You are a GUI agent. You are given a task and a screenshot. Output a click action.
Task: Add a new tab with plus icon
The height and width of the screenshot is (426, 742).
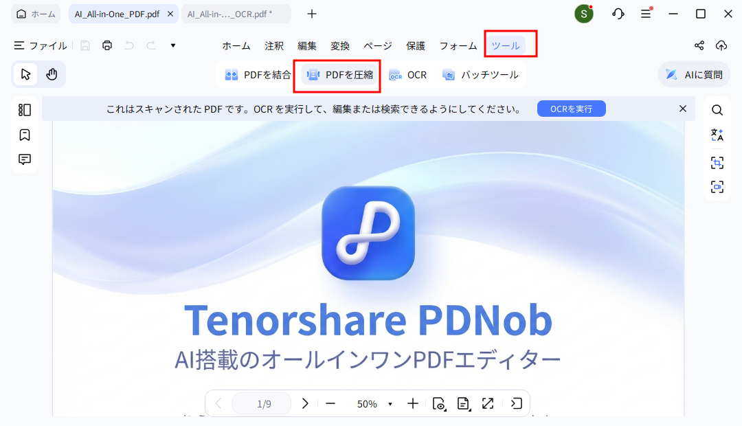tap(311, 14)
